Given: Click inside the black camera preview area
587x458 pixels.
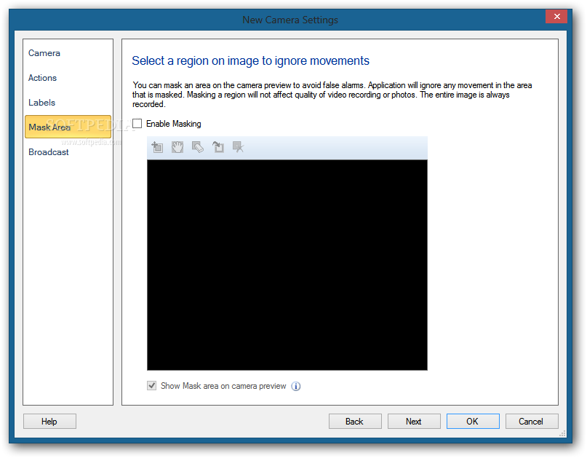Looking at the screenshot, I should pyautogui.click(x=287, y=265).
